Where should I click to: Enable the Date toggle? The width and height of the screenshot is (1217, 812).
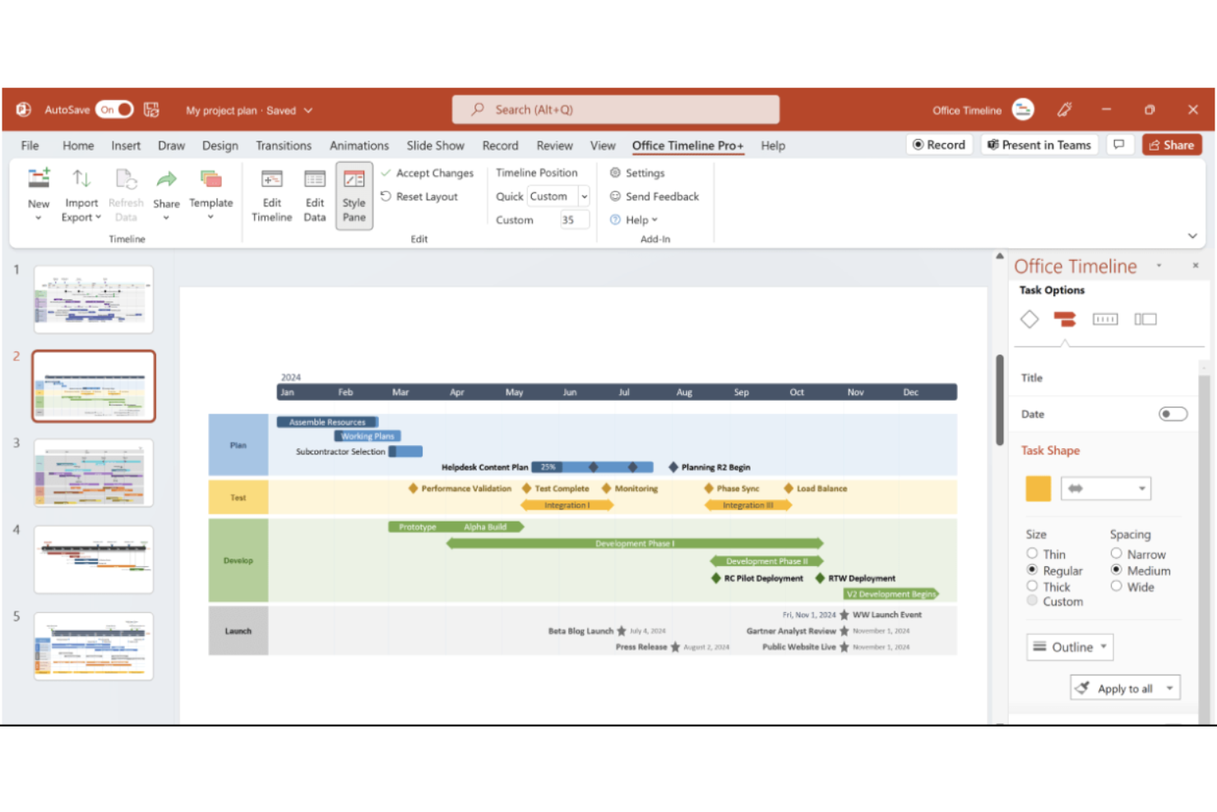[1173, 414]
